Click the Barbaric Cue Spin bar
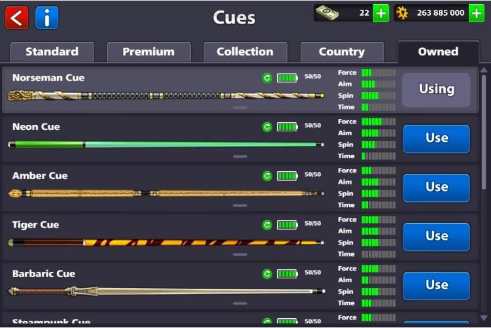Screen dimensions: 491x328 pos(379,291)
